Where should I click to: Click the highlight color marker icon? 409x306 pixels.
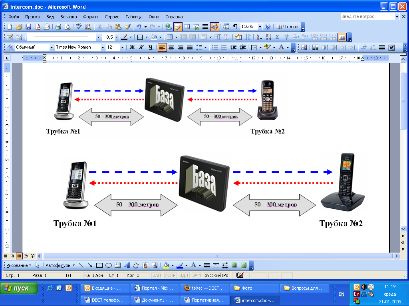click(267, 47)
